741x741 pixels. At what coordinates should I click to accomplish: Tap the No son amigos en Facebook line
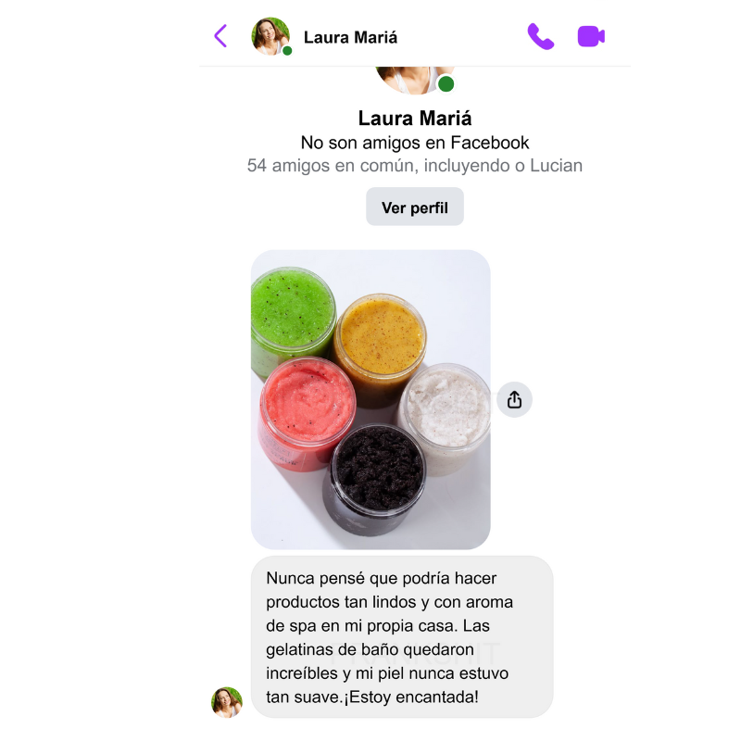pyautogui.click(x=414, y=143)
